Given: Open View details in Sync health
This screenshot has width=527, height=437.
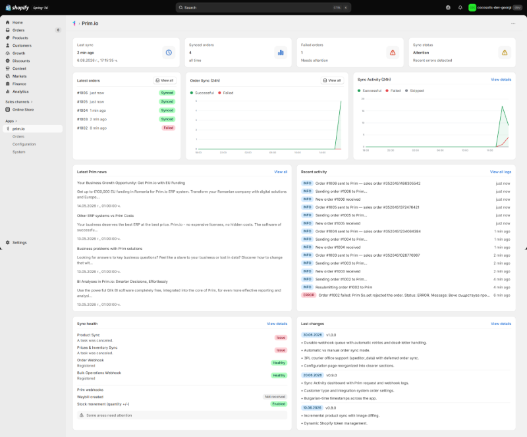Looking at the screenshot, I should [x=277, y=324].
